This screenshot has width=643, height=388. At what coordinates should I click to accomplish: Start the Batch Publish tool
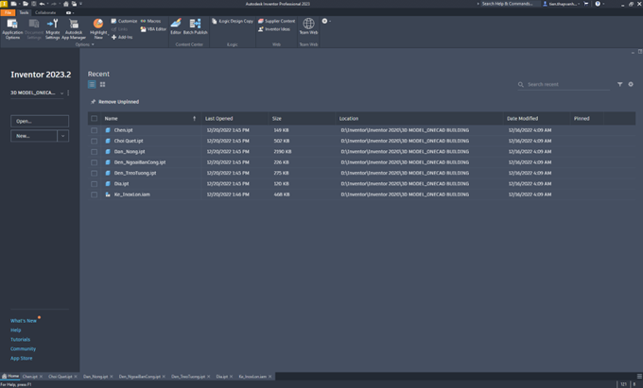tap(195, 26)
